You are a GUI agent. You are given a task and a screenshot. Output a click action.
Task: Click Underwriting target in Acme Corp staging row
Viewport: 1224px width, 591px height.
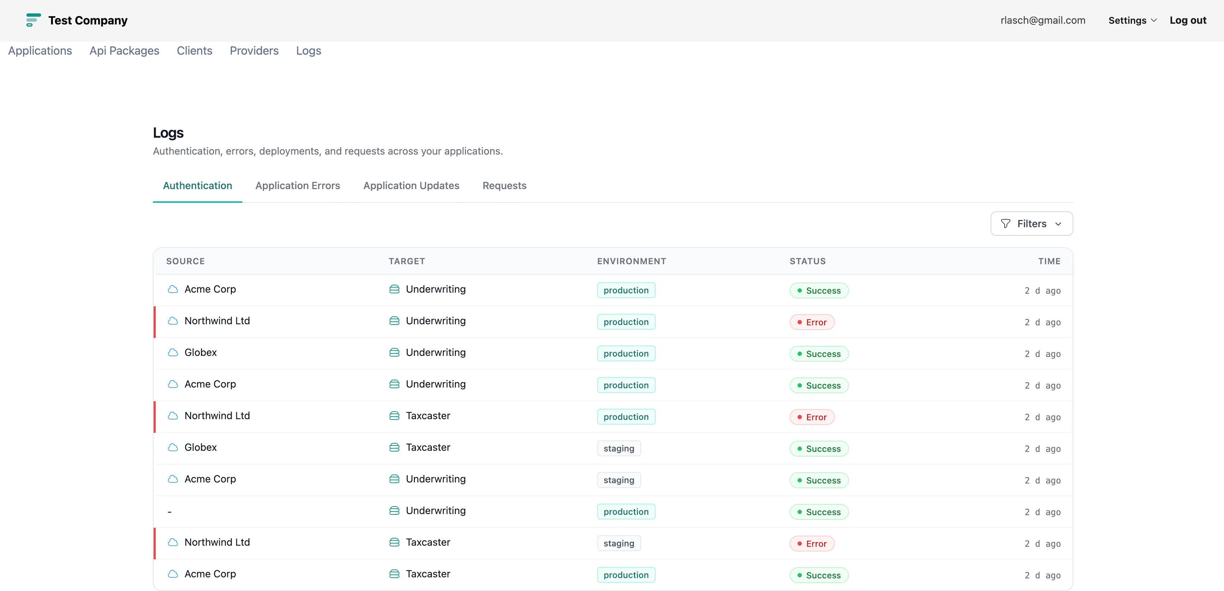[x=436, y=479]
